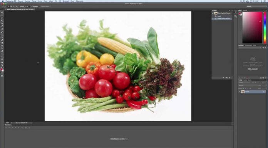
Task: Select the Crop tool
Action: coord(2,23)
